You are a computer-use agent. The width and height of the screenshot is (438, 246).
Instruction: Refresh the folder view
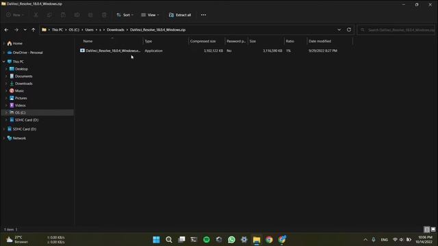349,30
